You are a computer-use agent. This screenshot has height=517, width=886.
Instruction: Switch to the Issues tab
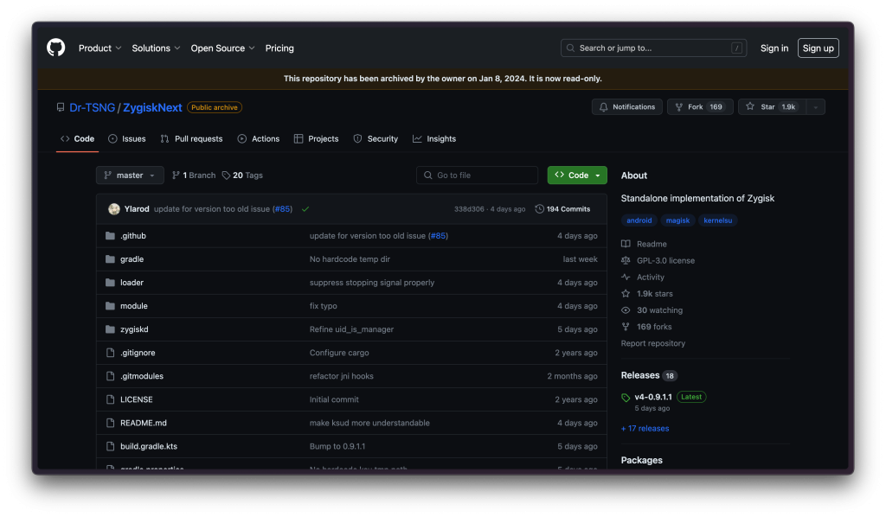tap(127, 139)
